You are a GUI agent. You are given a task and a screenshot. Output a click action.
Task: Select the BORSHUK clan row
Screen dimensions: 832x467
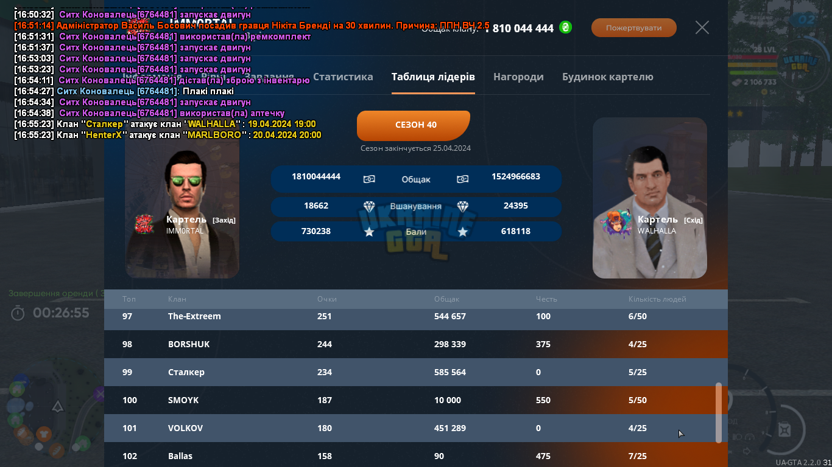tap(416, 344)
